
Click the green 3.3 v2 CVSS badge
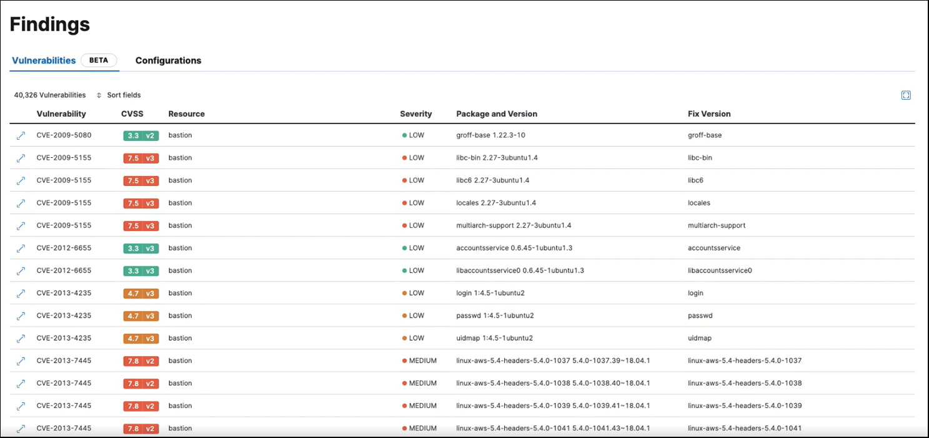pos(141,135)
